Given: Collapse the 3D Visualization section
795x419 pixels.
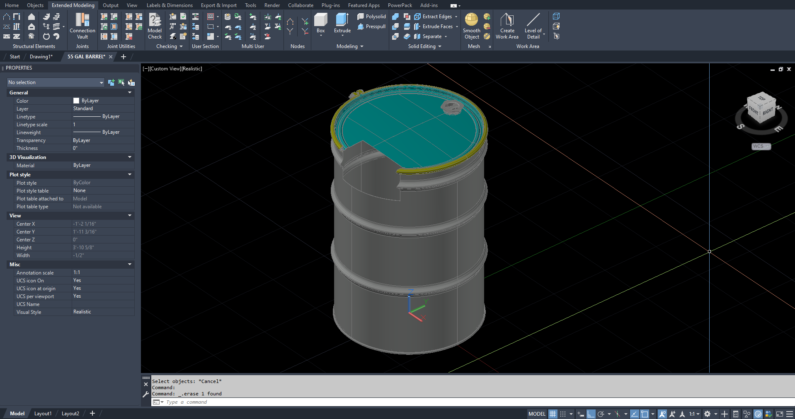Looking at the screenshot, I should click(130, 157).
